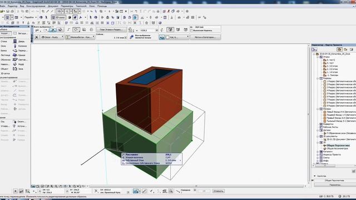Toggle the first highlighted 3D box projection button
The height and width of the screenshot is (200, 356).
point(170,29)
